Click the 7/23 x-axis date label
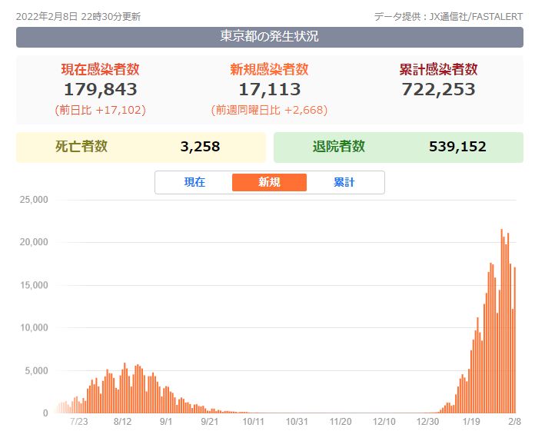The width and height of the screenshot is (545, 431). [x=79, y=422]
